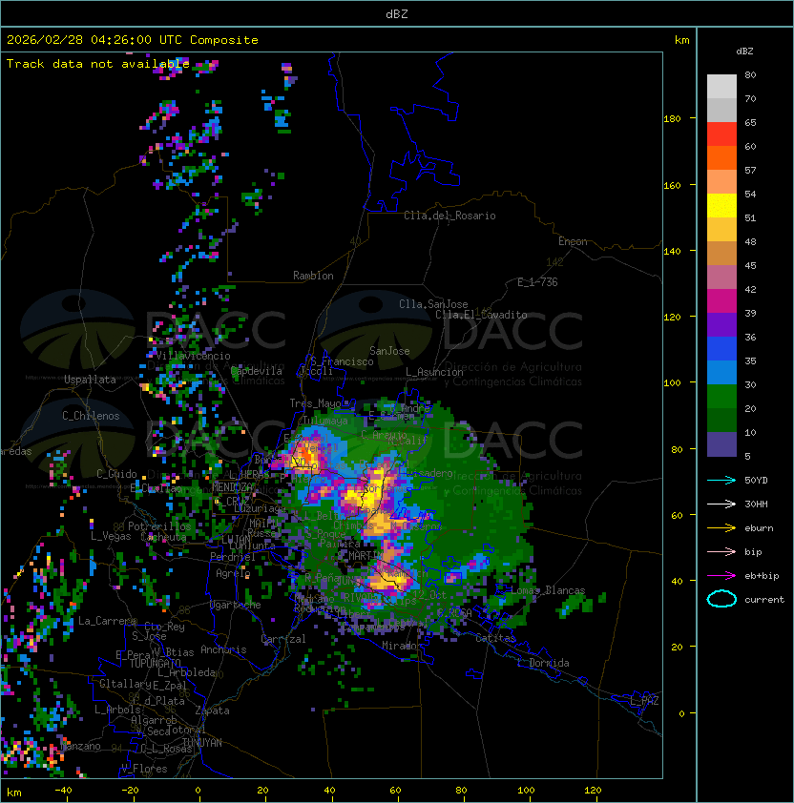The image size is (794, 803).
Task: Click the La_Carrera place label
Action: tap(107, 621)
